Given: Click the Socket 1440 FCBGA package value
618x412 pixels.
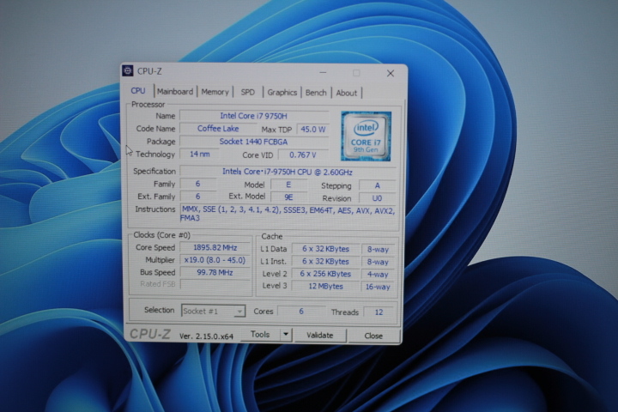Looking at the screenshot, I should point(254,142).
